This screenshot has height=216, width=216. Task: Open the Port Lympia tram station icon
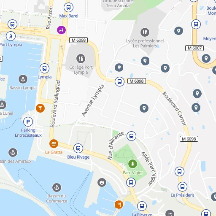(11, 36)
